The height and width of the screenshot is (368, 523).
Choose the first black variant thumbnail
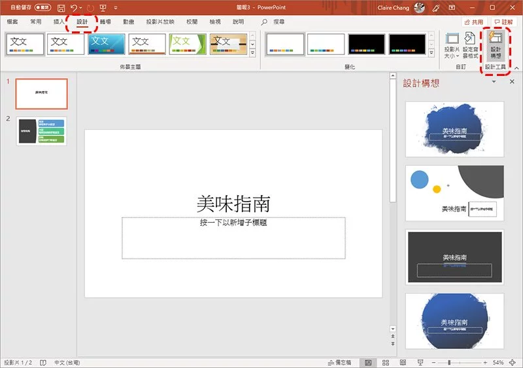coord(367,44)
